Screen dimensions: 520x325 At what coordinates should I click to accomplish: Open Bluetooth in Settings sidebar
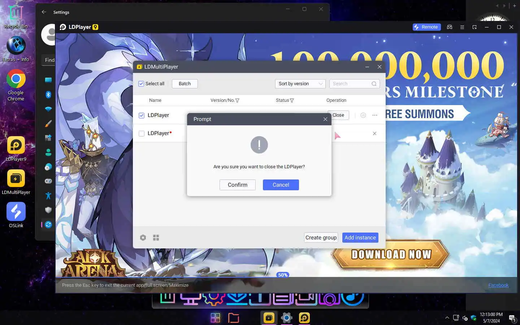click(x=48, y=95)
